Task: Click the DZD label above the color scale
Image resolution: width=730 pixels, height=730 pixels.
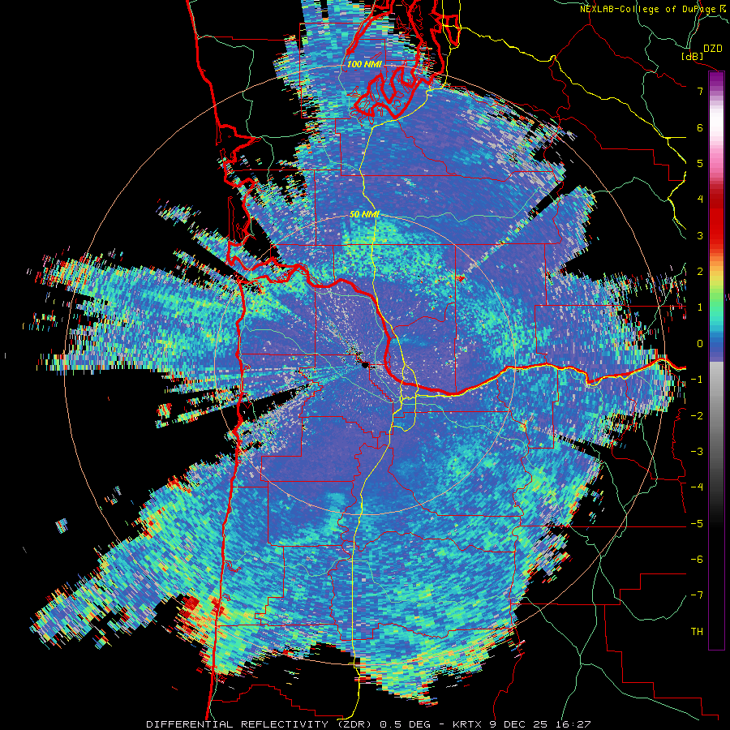Action: 713,49
